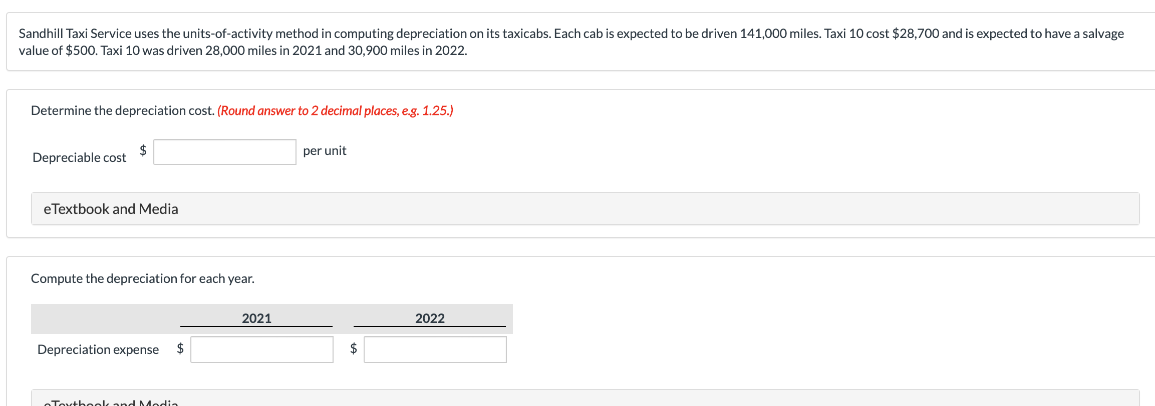
Task: Click the Depreciable cost input field
Action: click(224, 151)
